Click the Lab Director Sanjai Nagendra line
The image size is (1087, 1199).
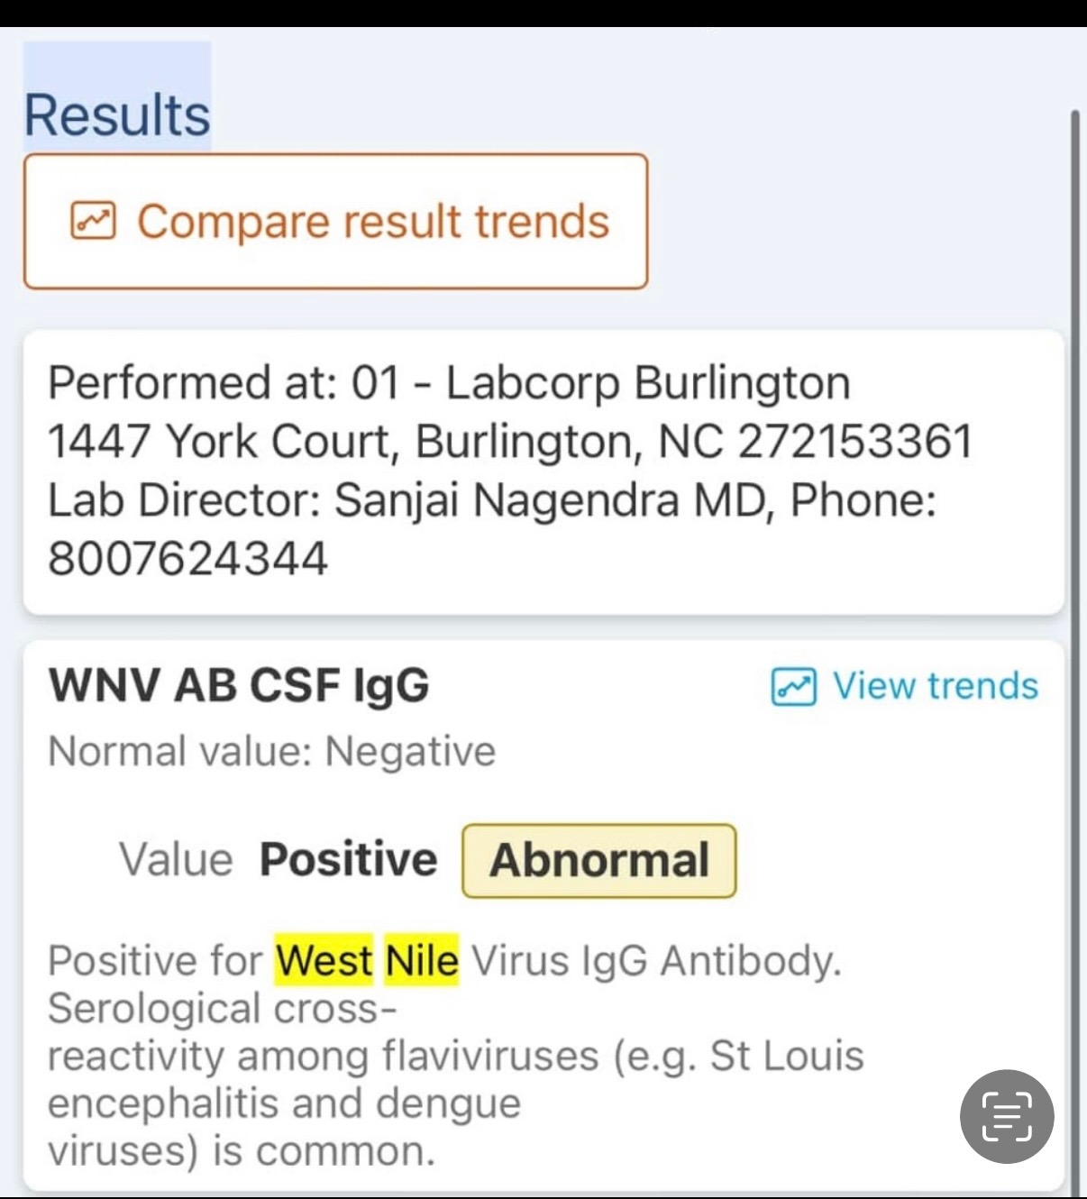[491, 499]
